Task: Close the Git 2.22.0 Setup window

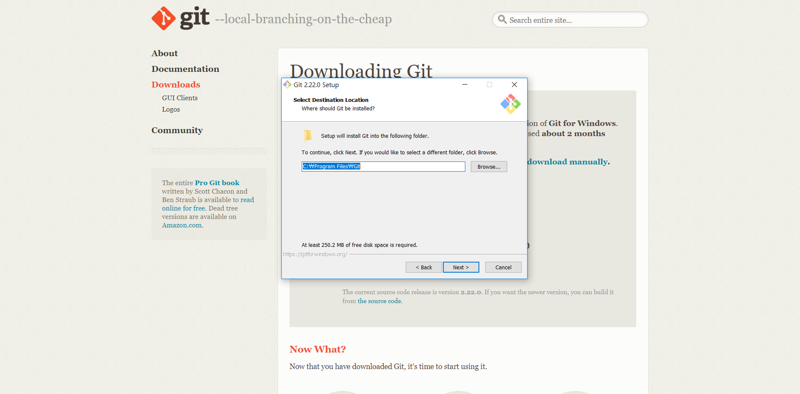Action: pyautogui.click(x=514, y=85)
